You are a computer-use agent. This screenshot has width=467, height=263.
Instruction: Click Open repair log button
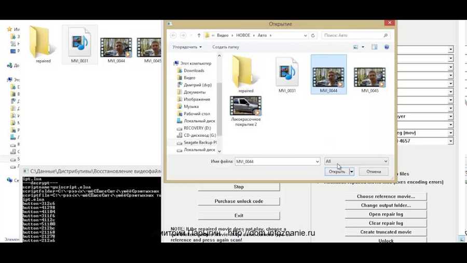pyautogui.click(x=386, y=214)
